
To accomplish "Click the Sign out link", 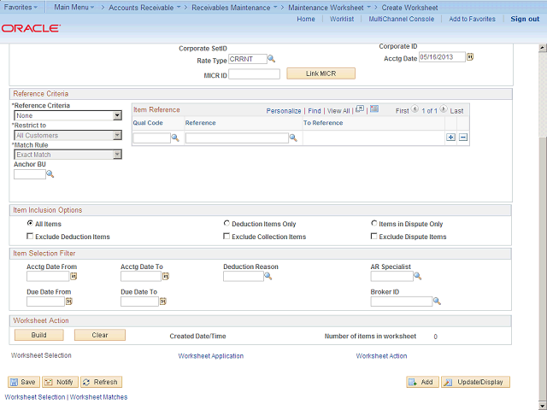I will click(525, 19).
